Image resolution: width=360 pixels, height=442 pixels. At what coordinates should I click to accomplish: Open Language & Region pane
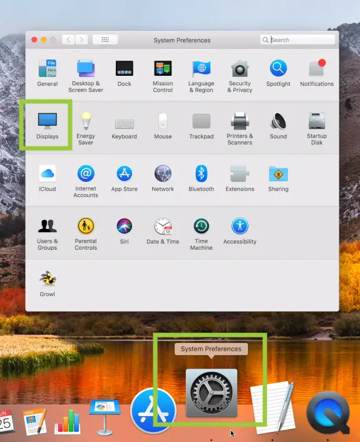point(201,76)
